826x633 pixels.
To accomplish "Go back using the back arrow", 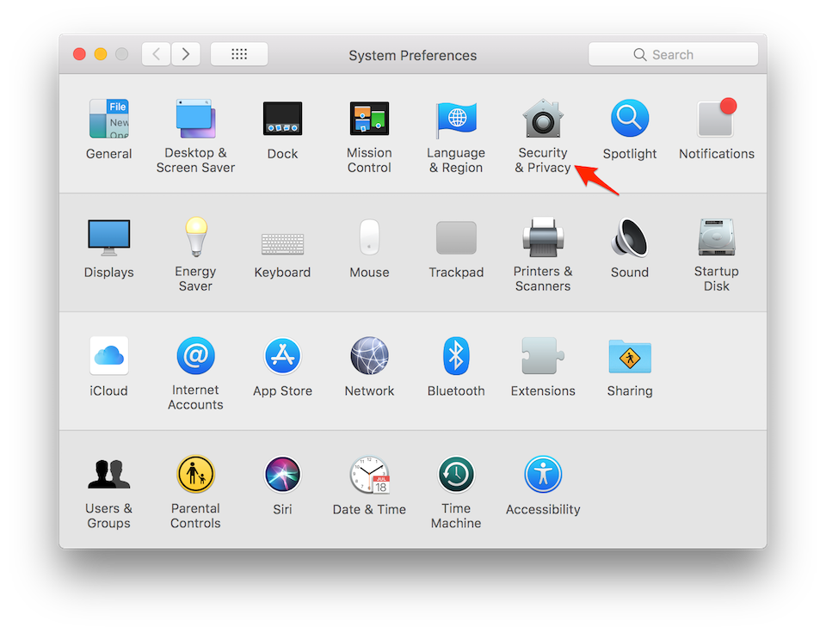I will (x=156, y=53).
